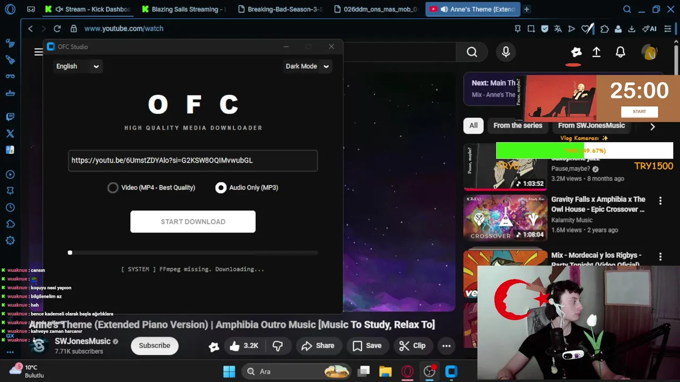Select the All filter chip

[x=473, y=126]
